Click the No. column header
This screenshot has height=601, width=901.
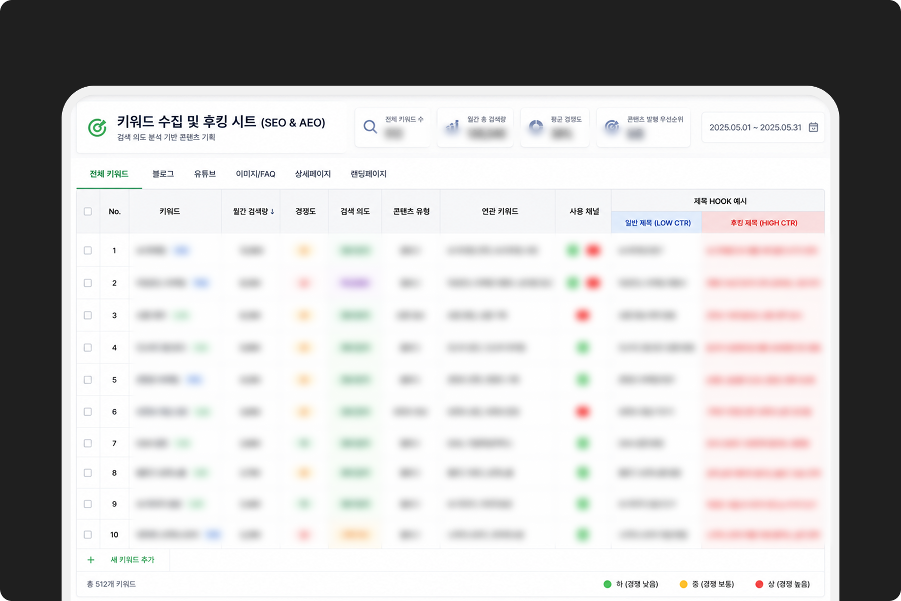pos(115,211)
